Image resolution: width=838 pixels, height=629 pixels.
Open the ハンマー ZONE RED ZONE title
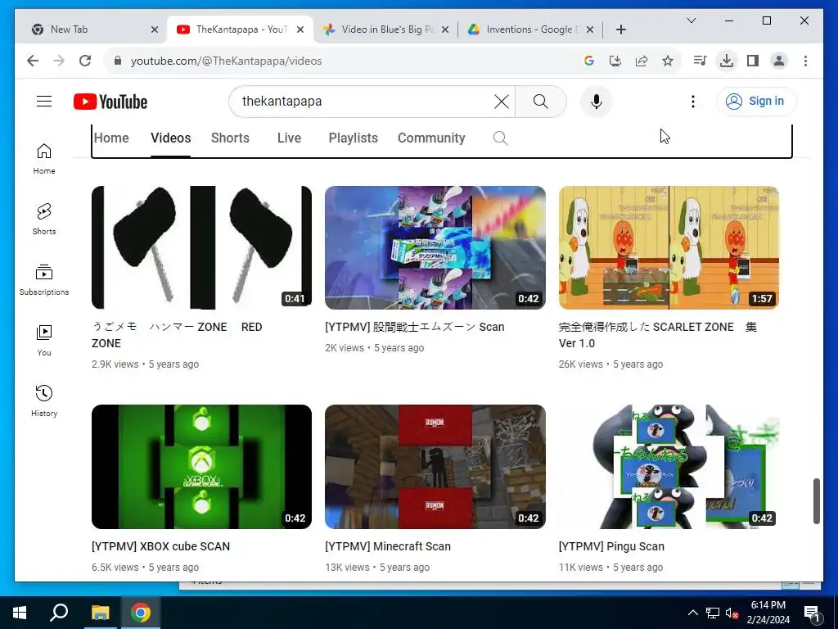coord(177,335)
